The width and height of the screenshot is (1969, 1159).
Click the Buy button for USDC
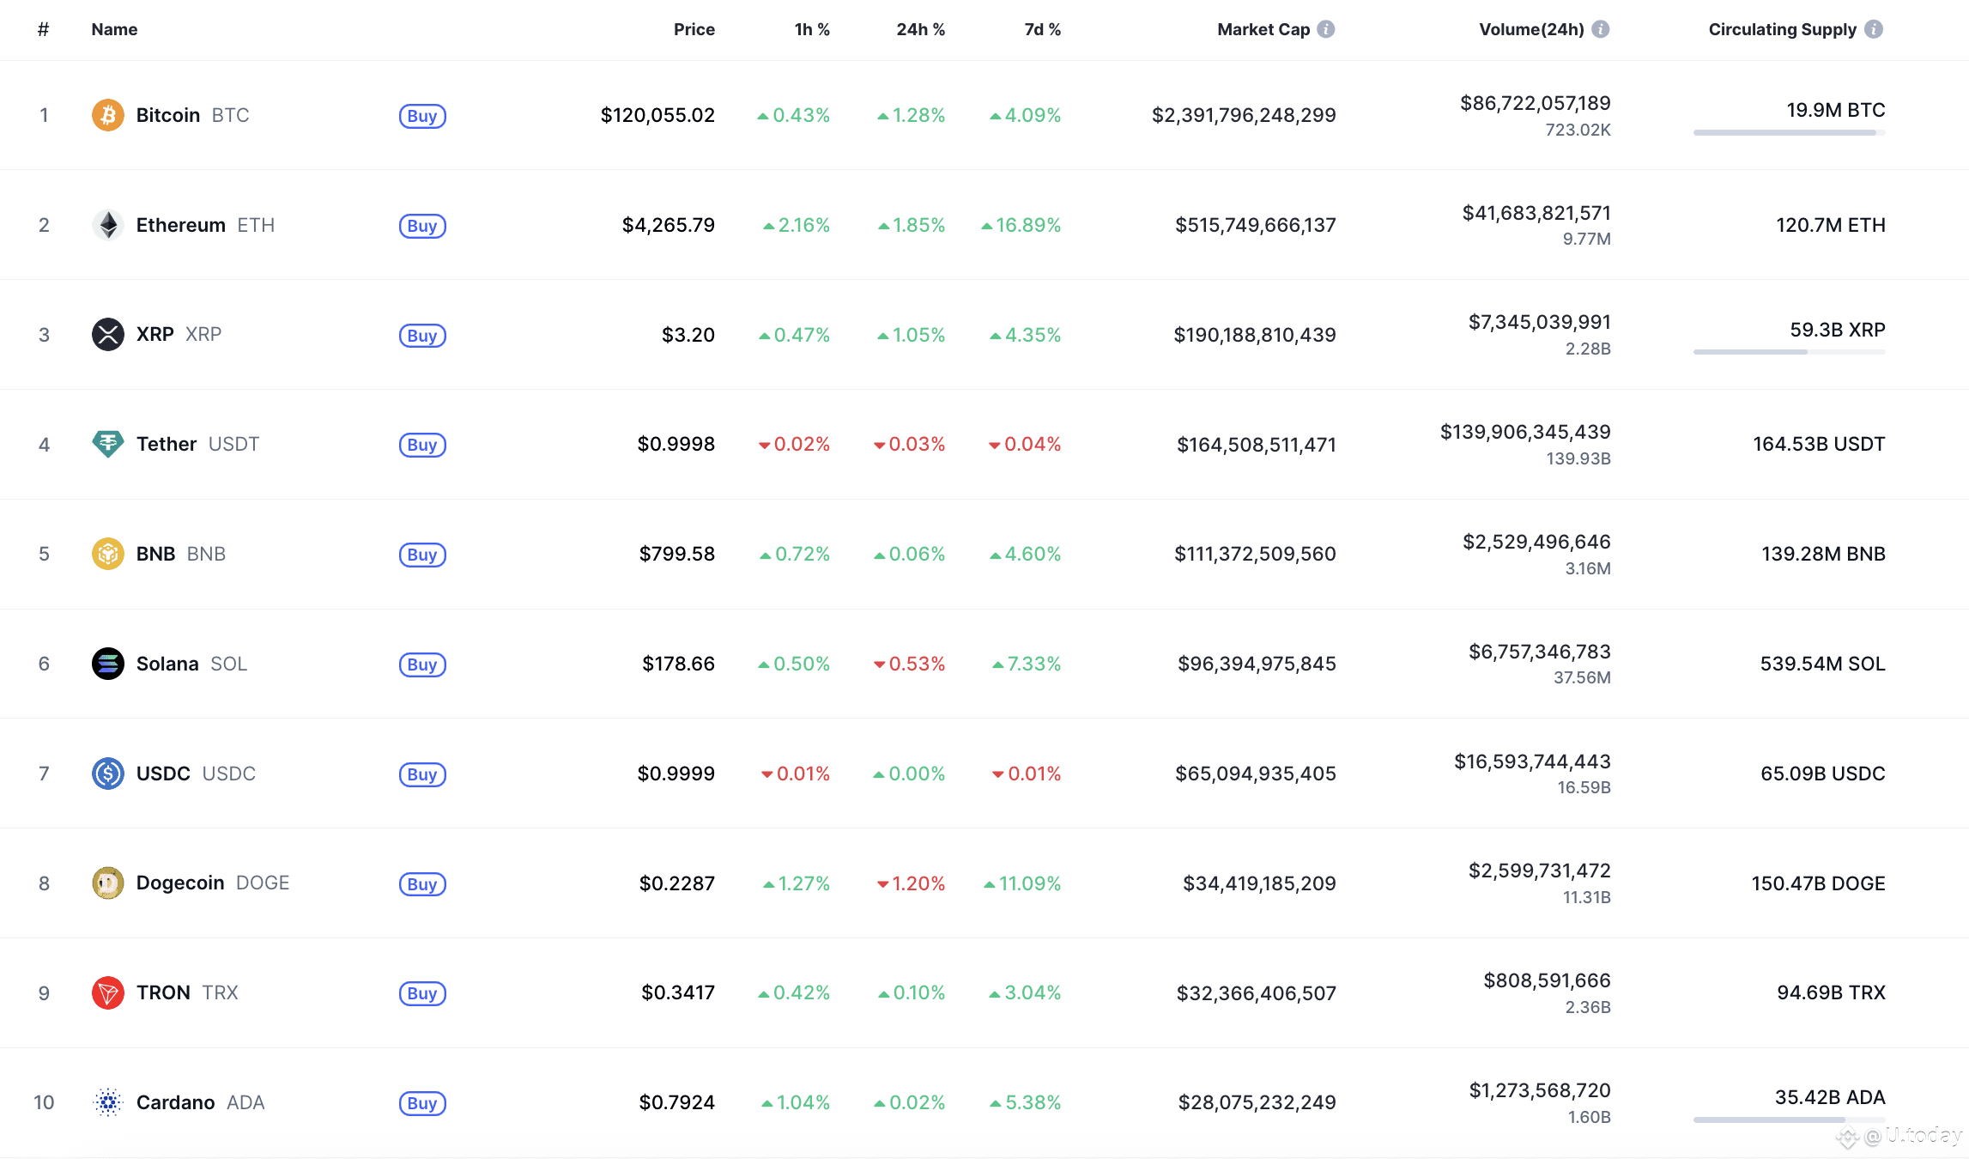(422, 774)
